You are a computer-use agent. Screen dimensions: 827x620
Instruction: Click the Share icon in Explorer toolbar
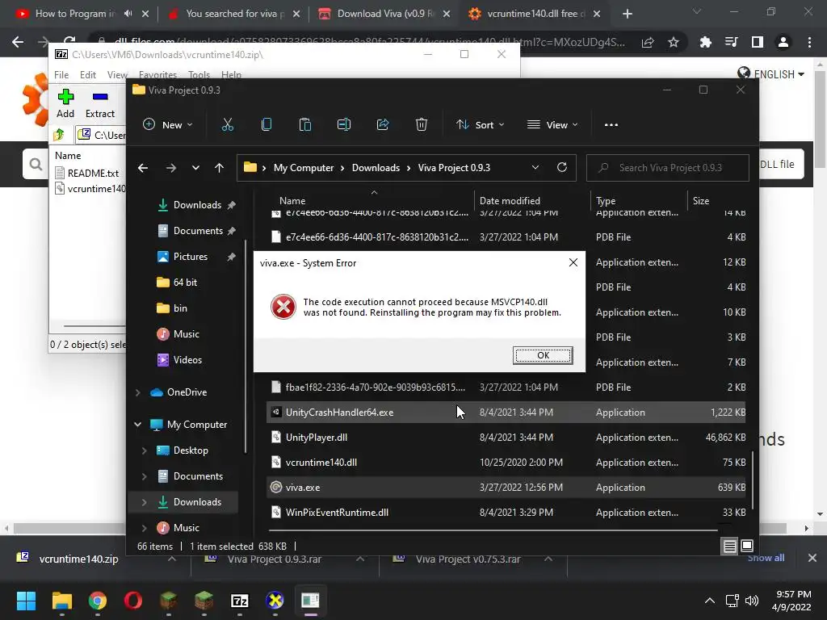[383, 125]
